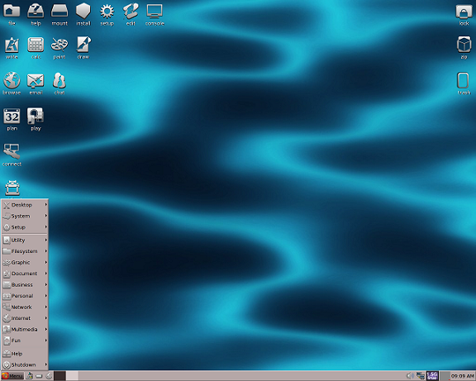Select Help in the start menu
The image size is (476, 381).
25,354
